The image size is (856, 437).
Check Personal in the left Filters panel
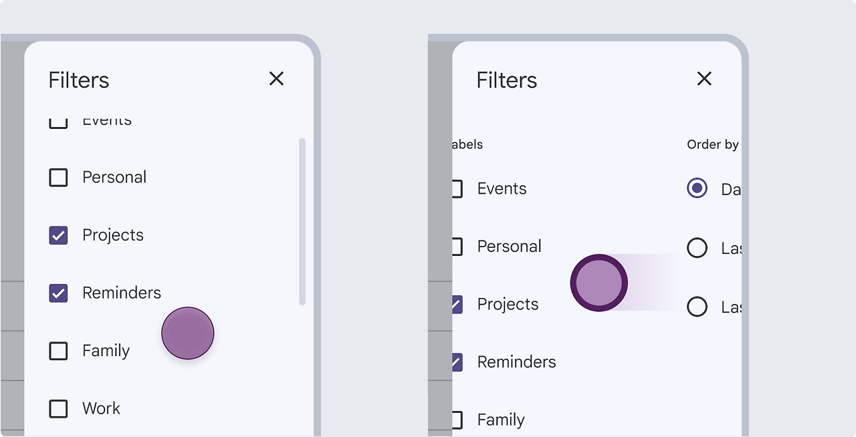pyautogui.click(x=59, y=178)
